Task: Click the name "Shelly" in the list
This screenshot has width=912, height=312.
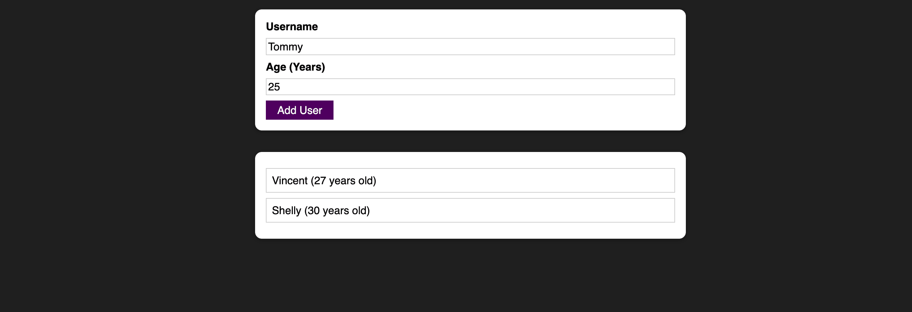Action: pos(286,210)
